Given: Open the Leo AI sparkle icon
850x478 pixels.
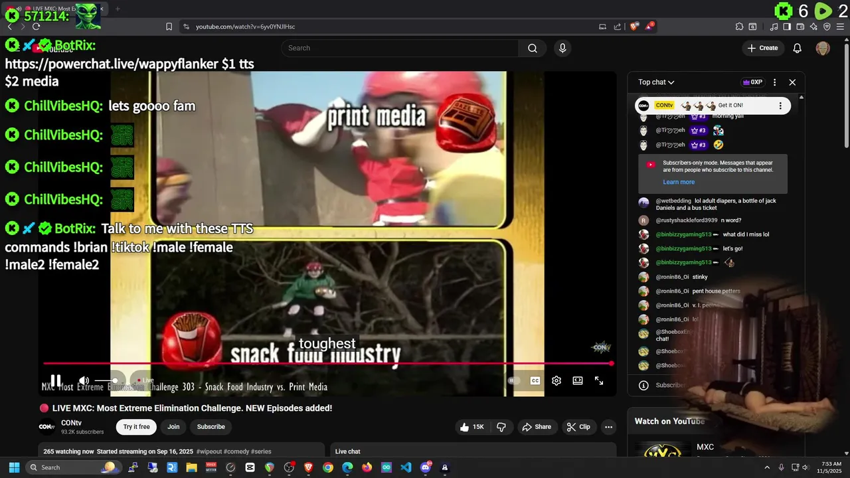Looking at the screenshot, I should point(813,27).
